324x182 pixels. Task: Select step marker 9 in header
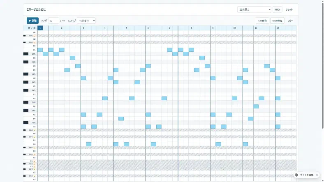[x=213, y=28]
